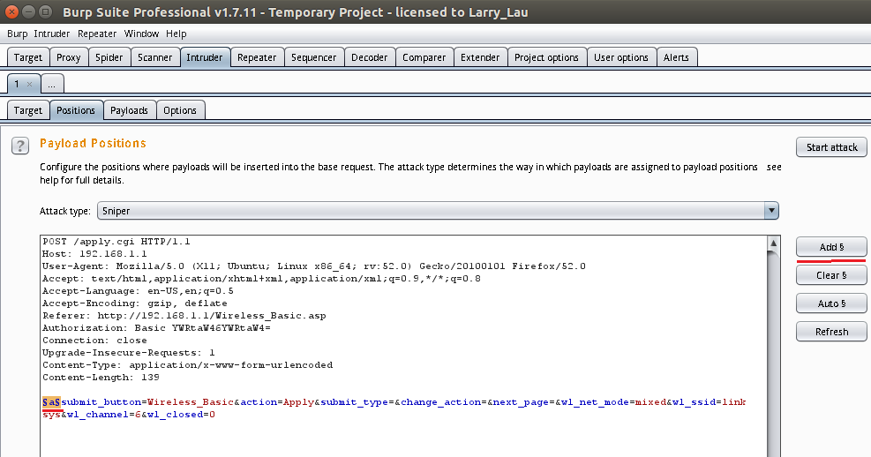Click the mixed value of wl_net_mode
The image size is (871, 457).
click(x=650, y=402)
